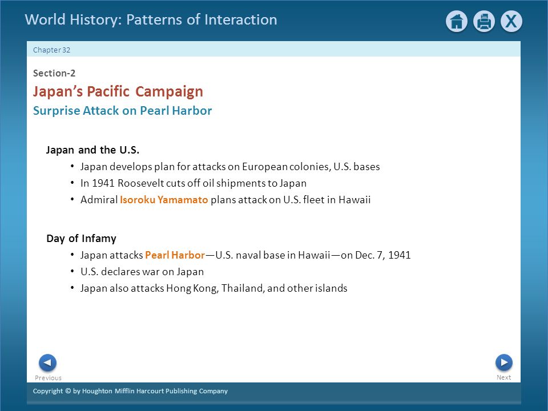Advance with the Next arrow button

[x=504, y=362]
